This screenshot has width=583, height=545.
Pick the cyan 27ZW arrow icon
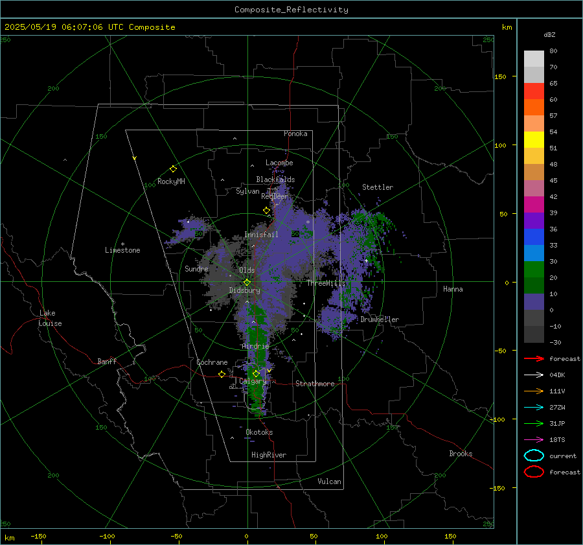(x=534, y=408)
